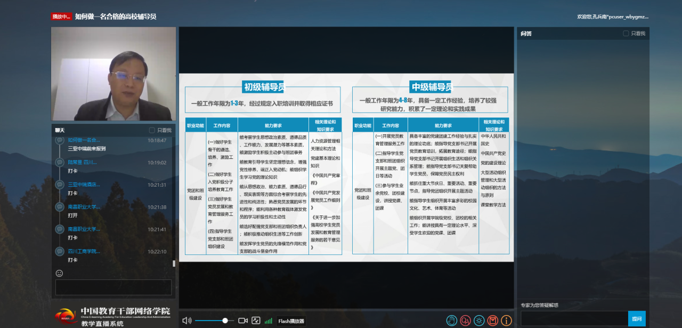Click the blue sun settings icon
Screen dimensions: 682x328
tap(479, 321)
